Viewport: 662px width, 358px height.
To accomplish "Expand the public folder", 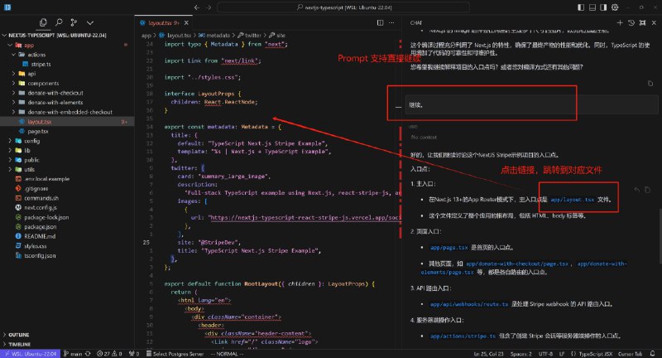I will coord(31,160).
